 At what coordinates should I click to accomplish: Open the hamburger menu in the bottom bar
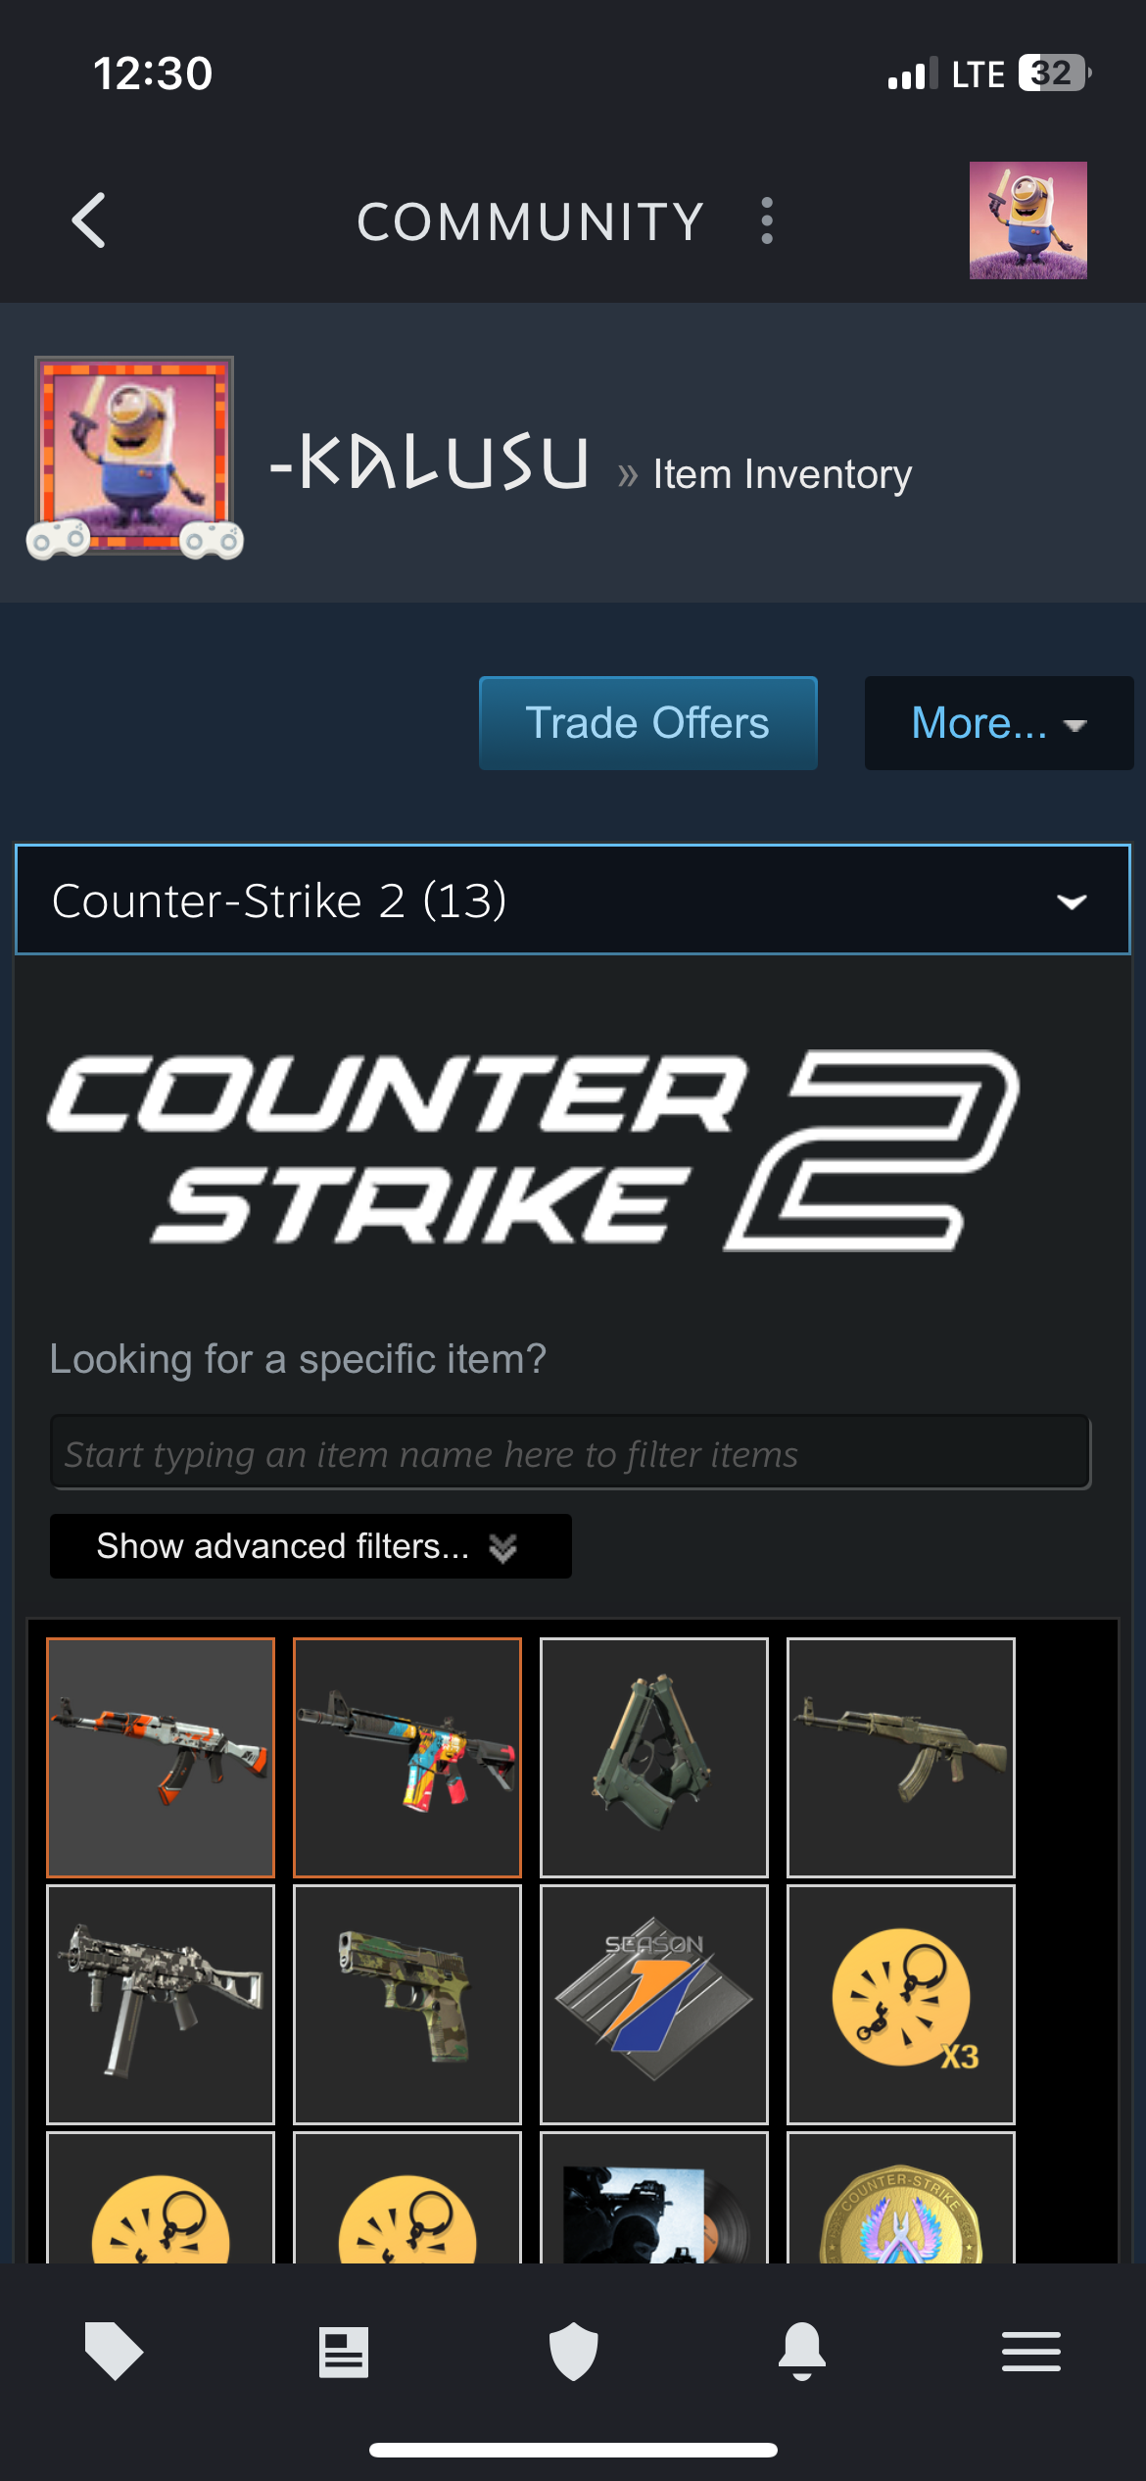pyautogui.click(x=1031, y=2352)
